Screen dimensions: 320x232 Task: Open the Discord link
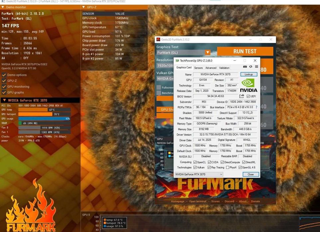coord(229,201)
